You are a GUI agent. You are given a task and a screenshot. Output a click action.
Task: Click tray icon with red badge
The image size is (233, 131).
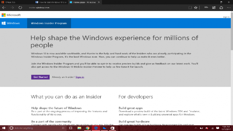[x=207, y=128]
